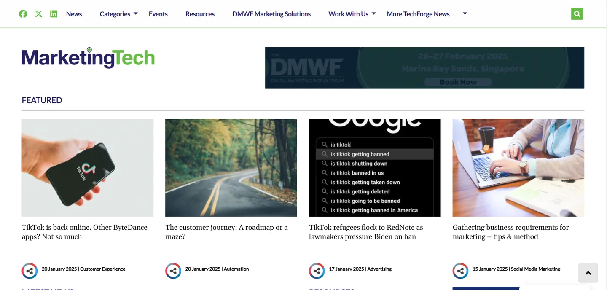Expand the More TechForge News dropdown arrow

point(465,14)
